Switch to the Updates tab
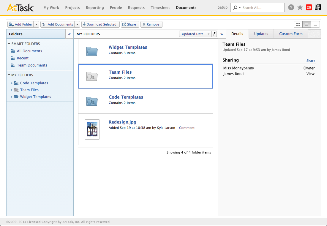 pyautogui.click(x=261, y=34)
